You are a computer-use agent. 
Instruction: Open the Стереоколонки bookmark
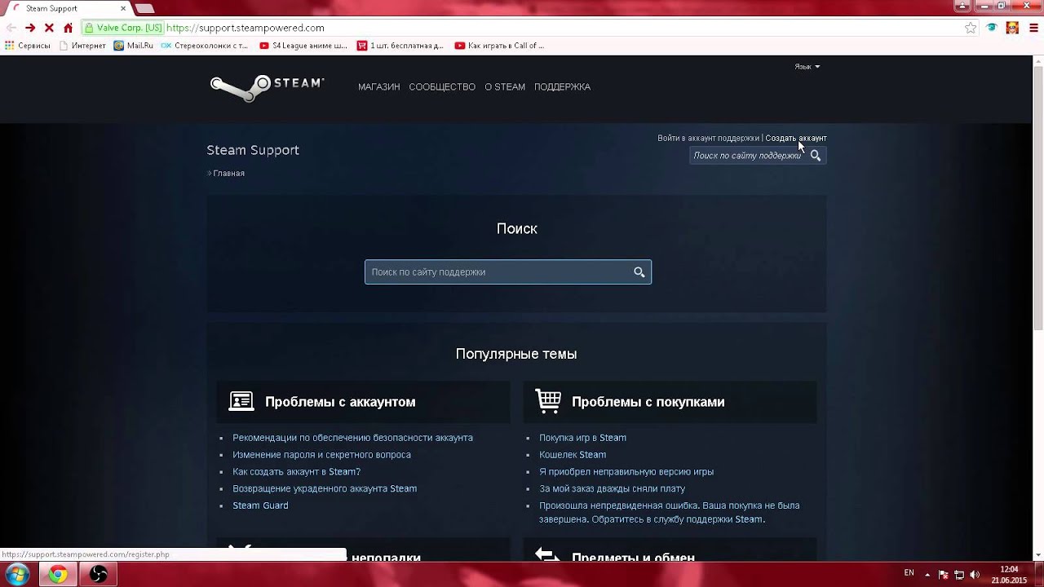(x=205, y=46)
